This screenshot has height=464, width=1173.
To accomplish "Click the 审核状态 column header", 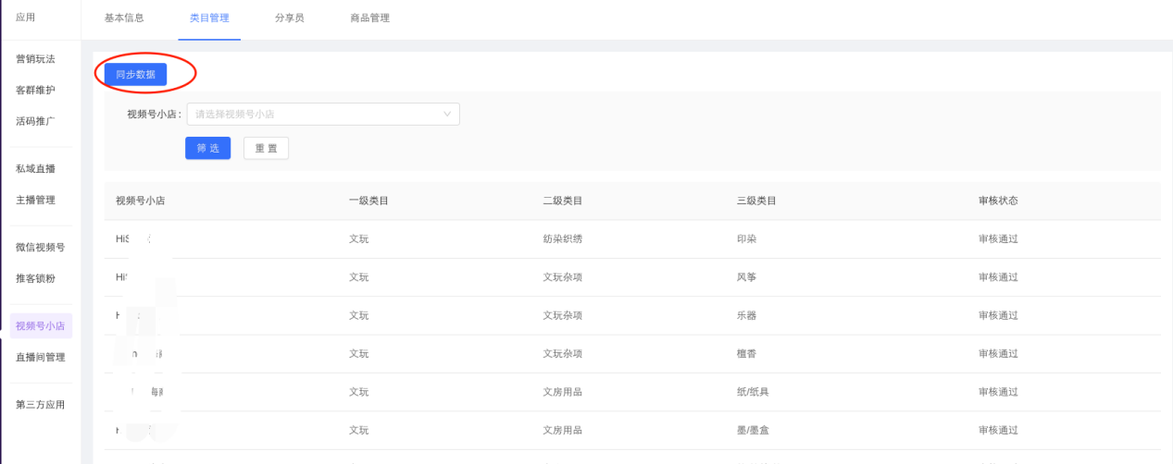I will tap(998, 201).
